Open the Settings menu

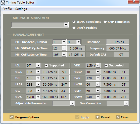click(x=21, y=9)
